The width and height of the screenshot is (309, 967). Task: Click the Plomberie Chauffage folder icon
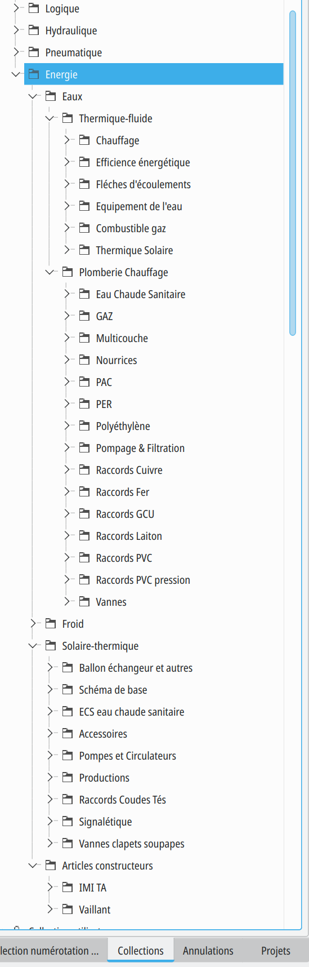(x=68, y=272)
